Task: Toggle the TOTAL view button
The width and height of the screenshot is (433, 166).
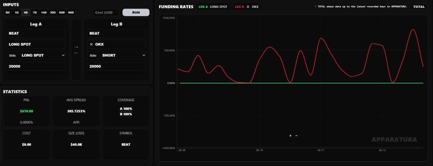Action: tap(419, 7)
